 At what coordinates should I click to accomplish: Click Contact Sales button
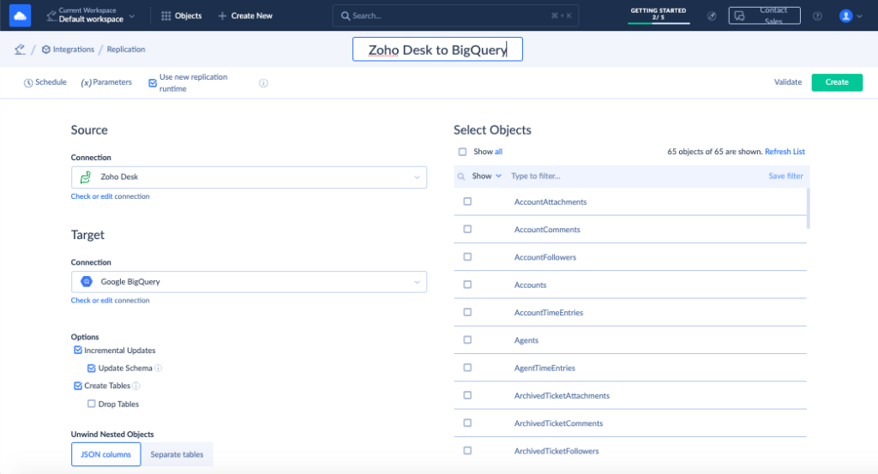tap(764, 15)
